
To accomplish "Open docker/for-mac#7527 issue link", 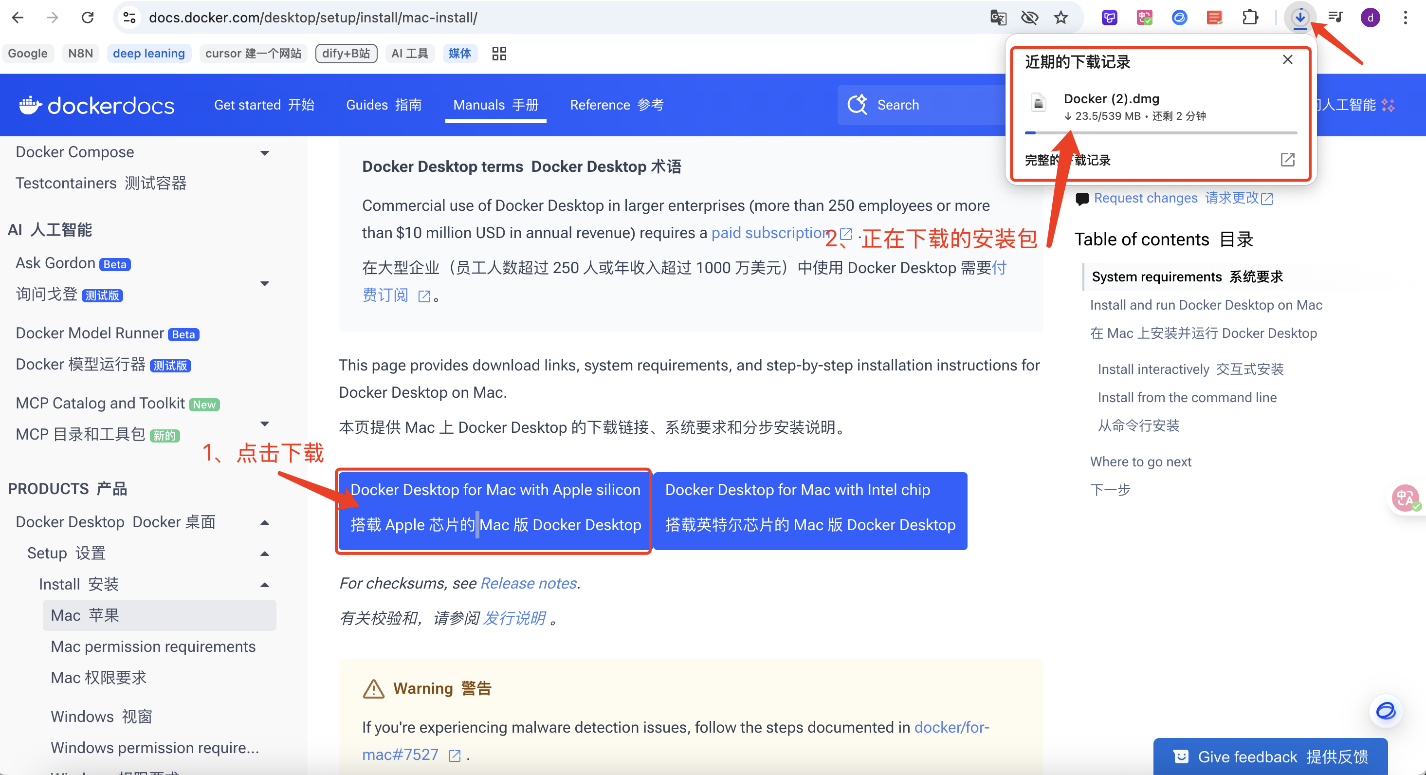I will (x=676, y=740).
